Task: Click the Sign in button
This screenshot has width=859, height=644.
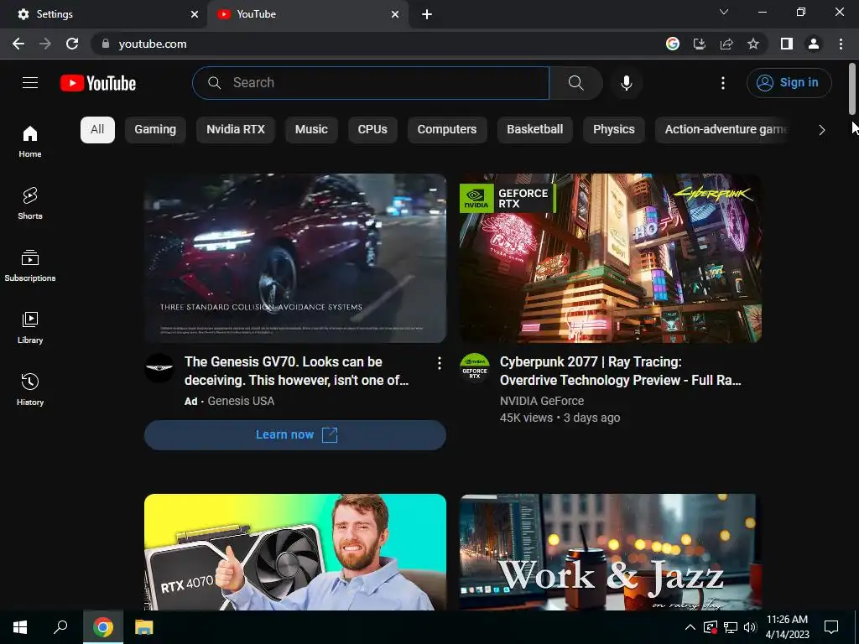Action: [789, 83]
